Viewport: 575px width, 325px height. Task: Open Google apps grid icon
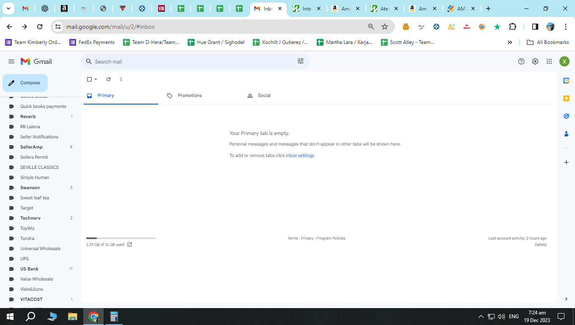(x=549, y=61)
